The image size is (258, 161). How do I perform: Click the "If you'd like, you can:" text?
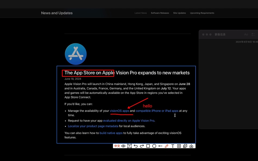click(x=78, y=104)
